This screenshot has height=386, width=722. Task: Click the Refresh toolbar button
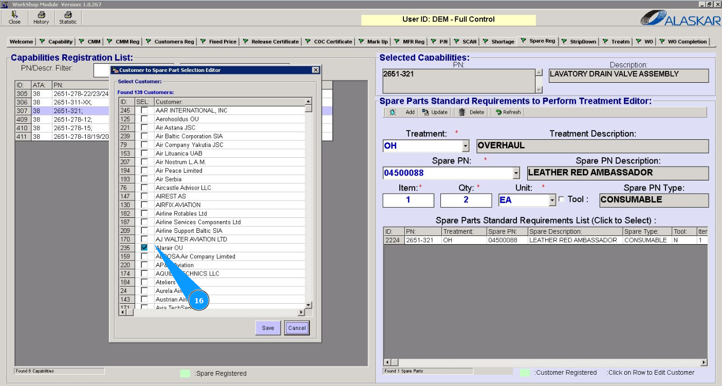pos(508,112)
